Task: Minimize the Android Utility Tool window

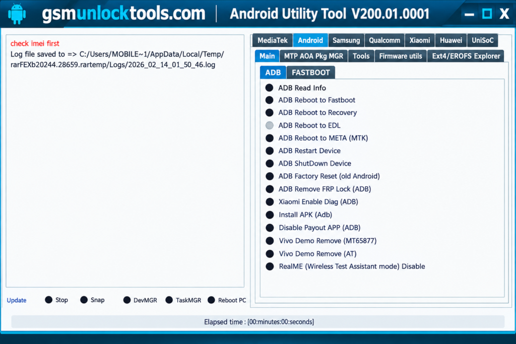Action: pos(469,14)
